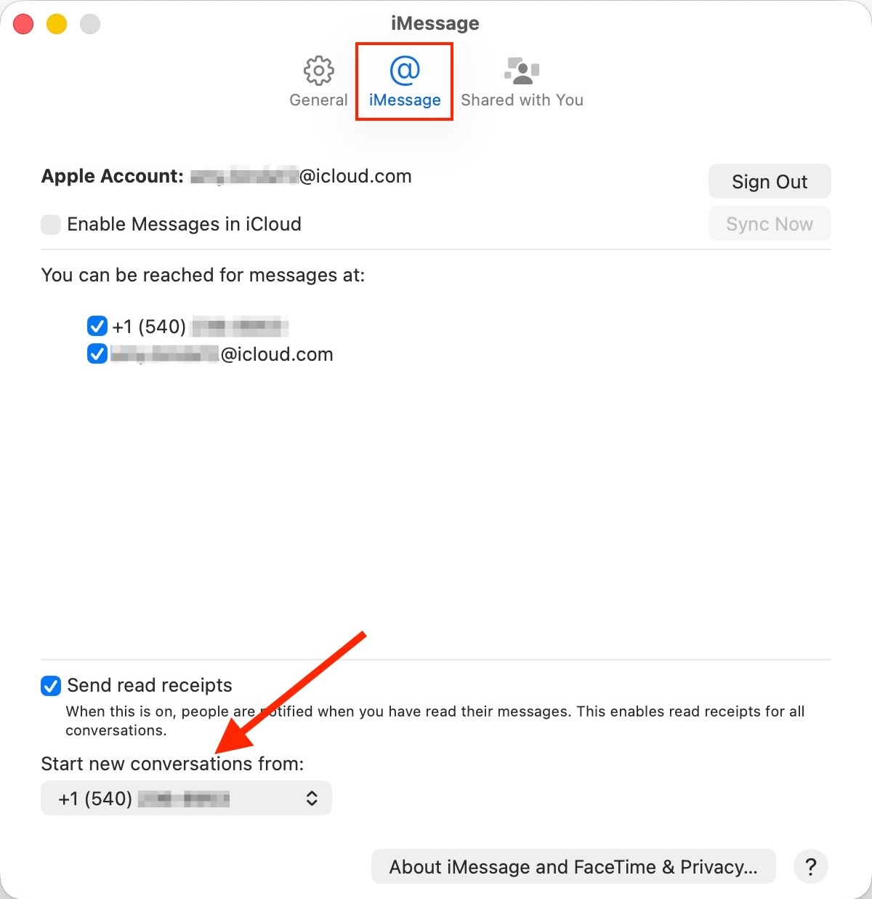Select the iMessage @ tab
Viewport: 872px width, 899px height.
(x=405, y=81)
